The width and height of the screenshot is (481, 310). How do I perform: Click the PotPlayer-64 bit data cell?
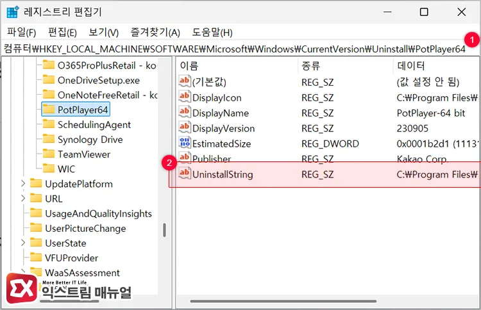pyautogui.click(x=431, y=113)
